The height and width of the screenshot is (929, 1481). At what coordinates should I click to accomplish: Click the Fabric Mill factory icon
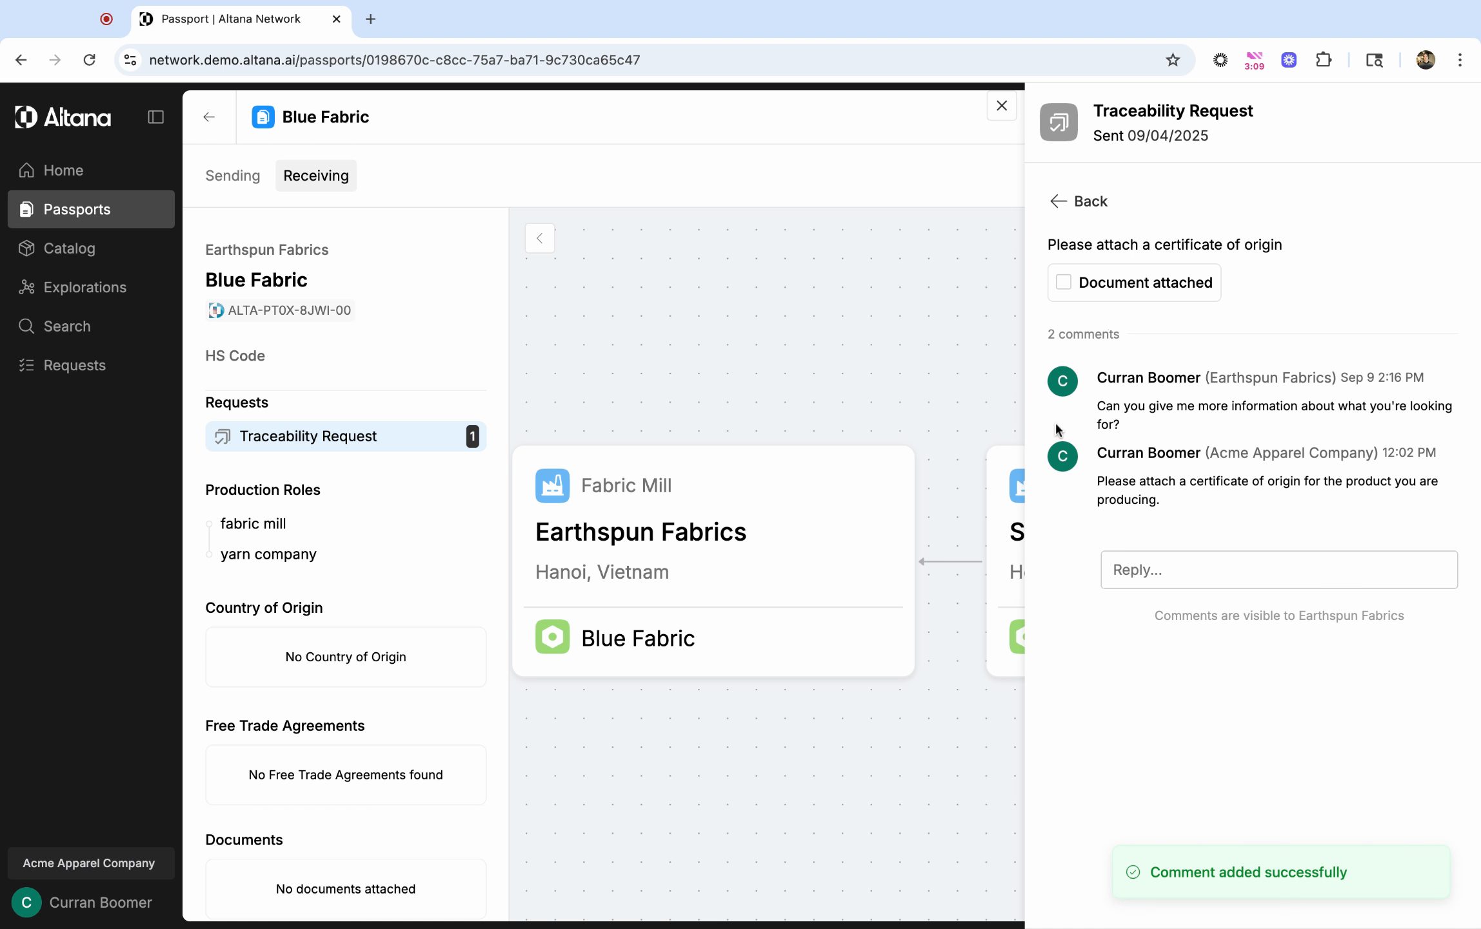tap(552, 486)
